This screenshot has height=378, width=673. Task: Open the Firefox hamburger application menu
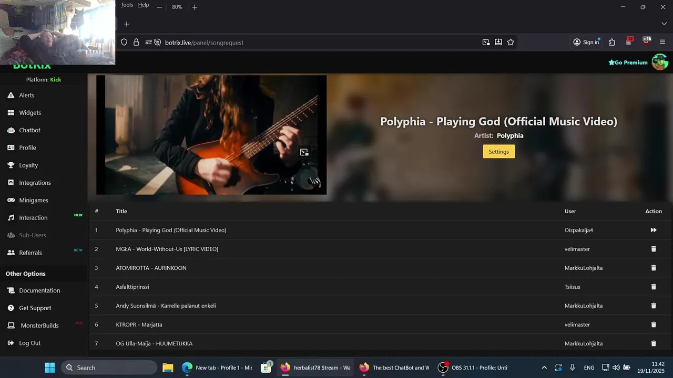662,42
